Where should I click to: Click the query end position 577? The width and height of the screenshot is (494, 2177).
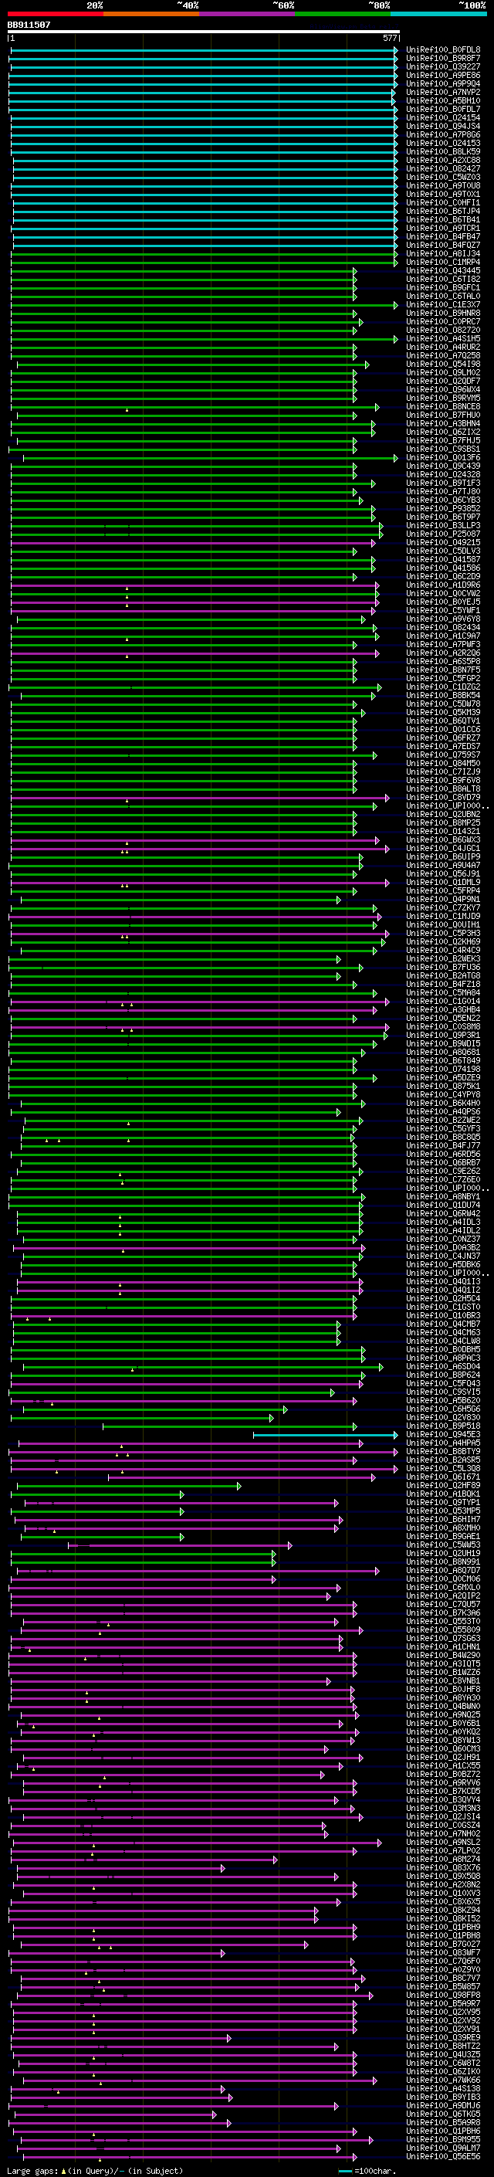pyautogui.click(x=389, y=39)
